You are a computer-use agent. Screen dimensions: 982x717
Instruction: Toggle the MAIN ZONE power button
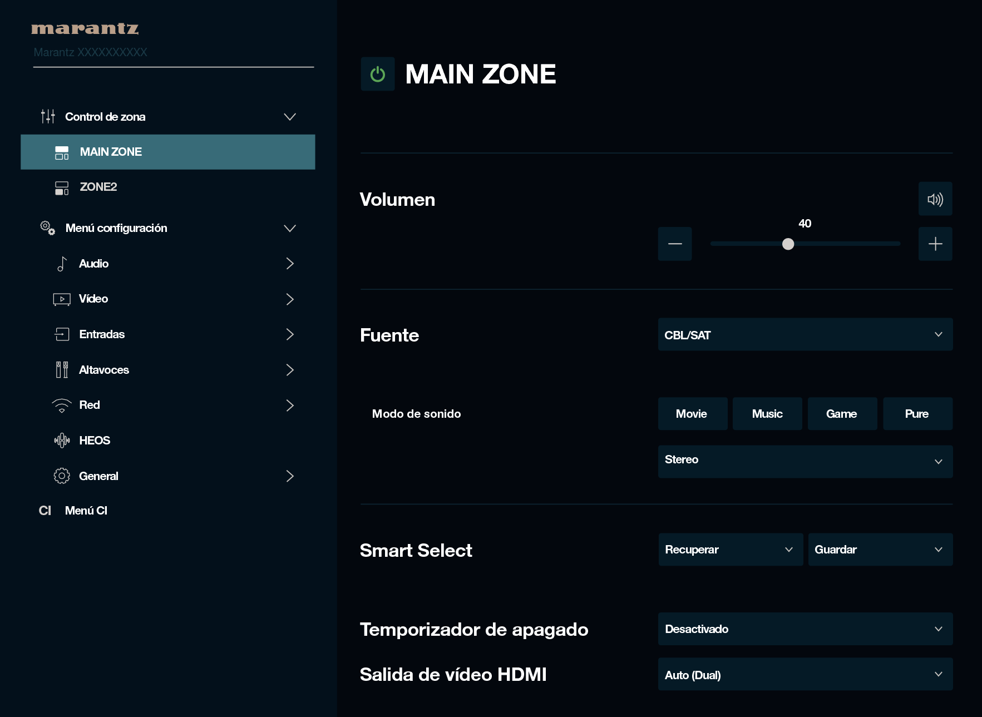pyautogui.click(x=378, y=74)
